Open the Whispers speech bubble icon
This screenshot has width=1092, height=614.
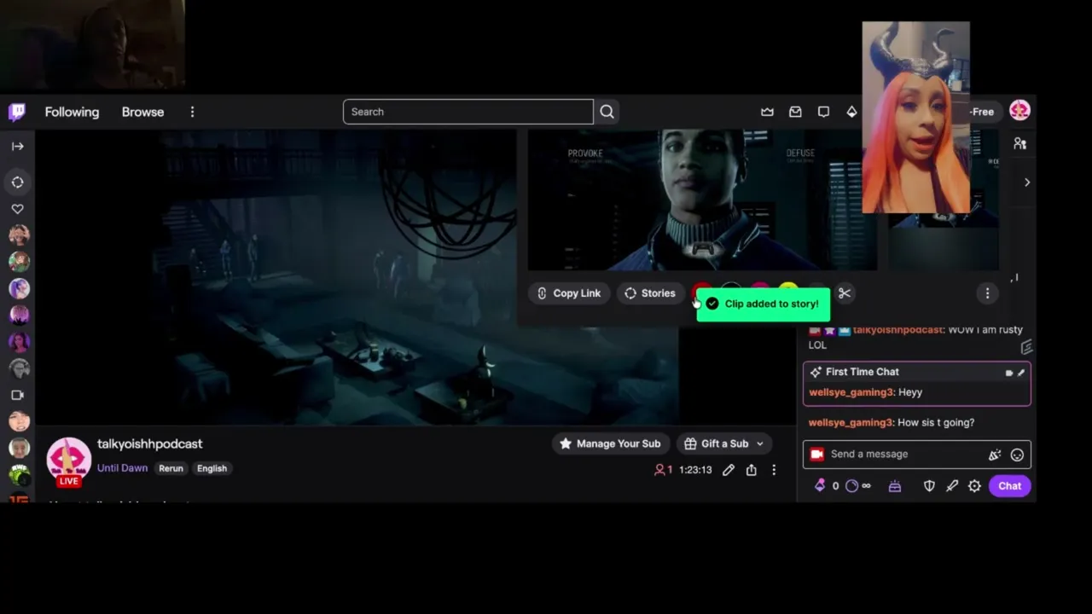[x=823, y=112]
